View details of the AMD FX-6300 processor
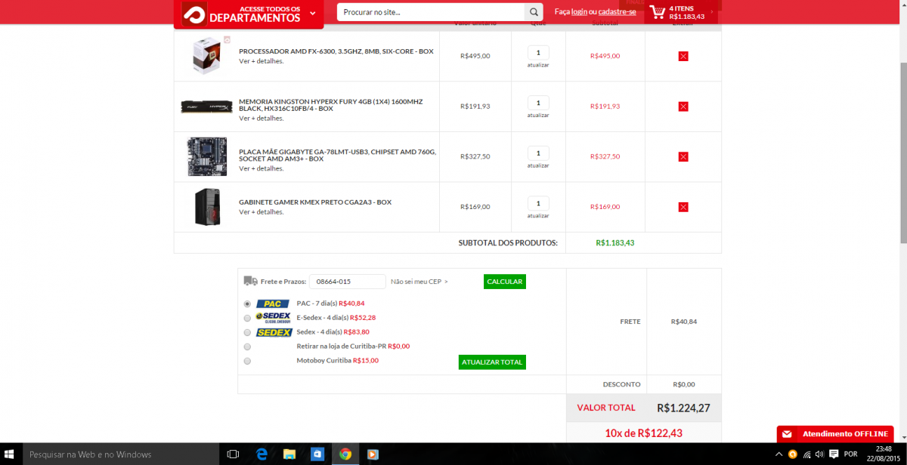The width and height of the screenshot is (907, 465). click(262, 61)
